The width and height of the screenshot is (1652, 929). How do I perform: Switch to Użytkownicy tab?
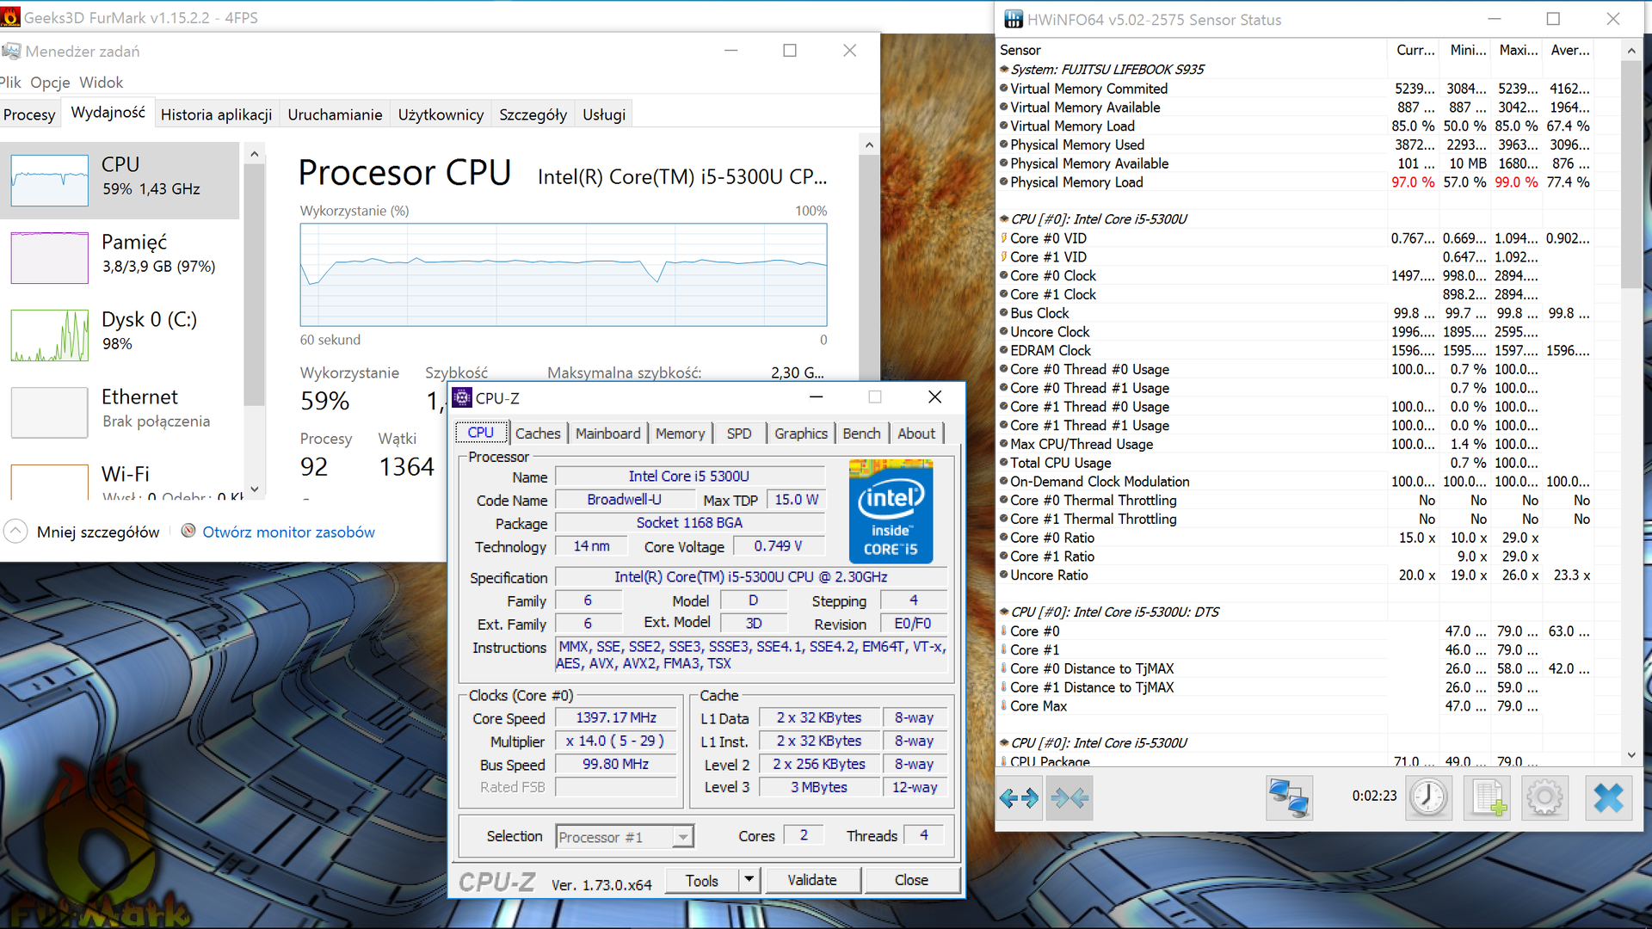click(441, 114)
